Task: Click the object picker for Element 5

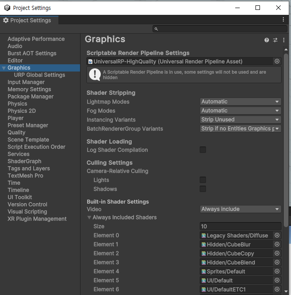Action: (277, 280)
